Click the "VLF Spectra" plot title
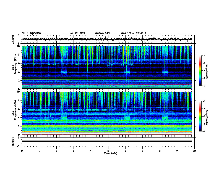Image resolution: width=219 pixels, height=169 pixels. pyautogui.click(x=31, y=33)
